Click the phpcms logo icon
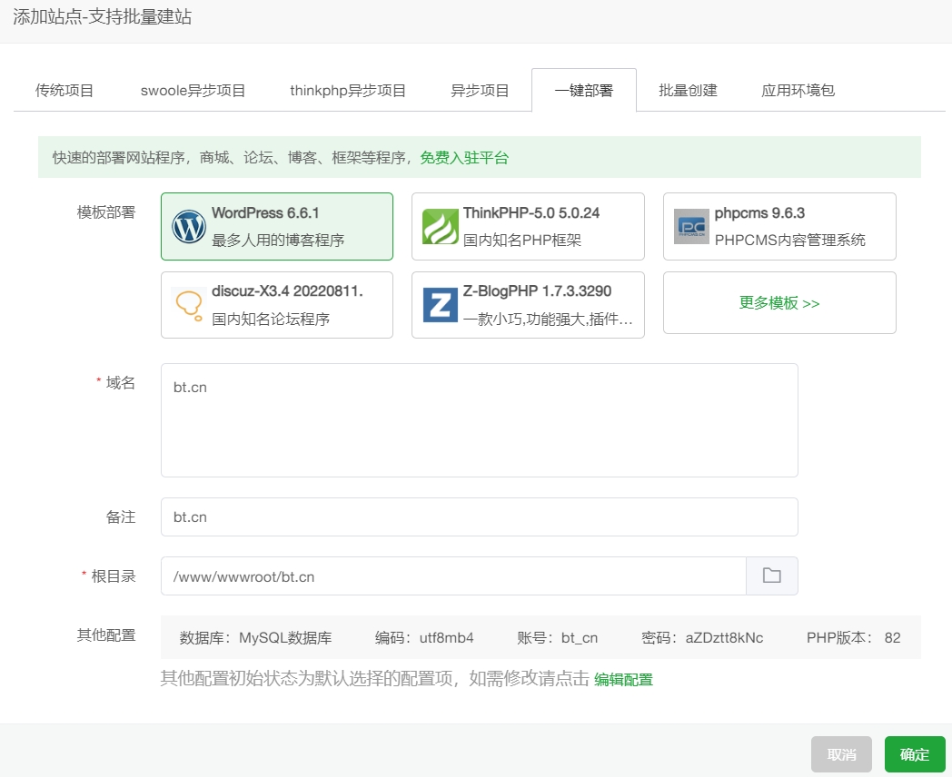952x777 pixels. tap(691, 226)
